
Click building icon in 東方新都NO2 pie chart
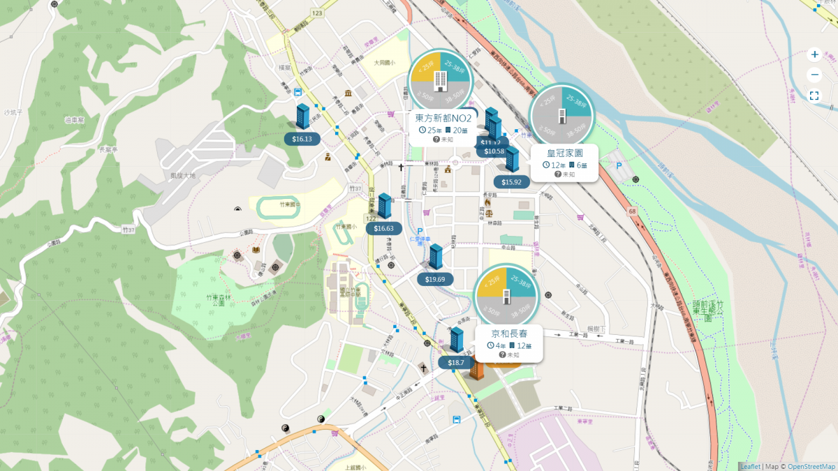pyautogui.click(x=440, y=82)
